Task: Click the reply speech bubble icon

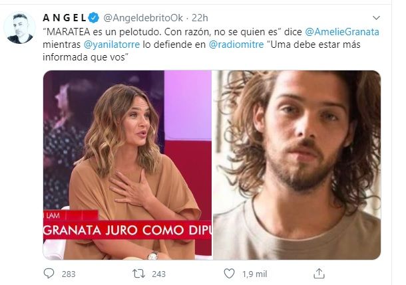Action: 49,273
